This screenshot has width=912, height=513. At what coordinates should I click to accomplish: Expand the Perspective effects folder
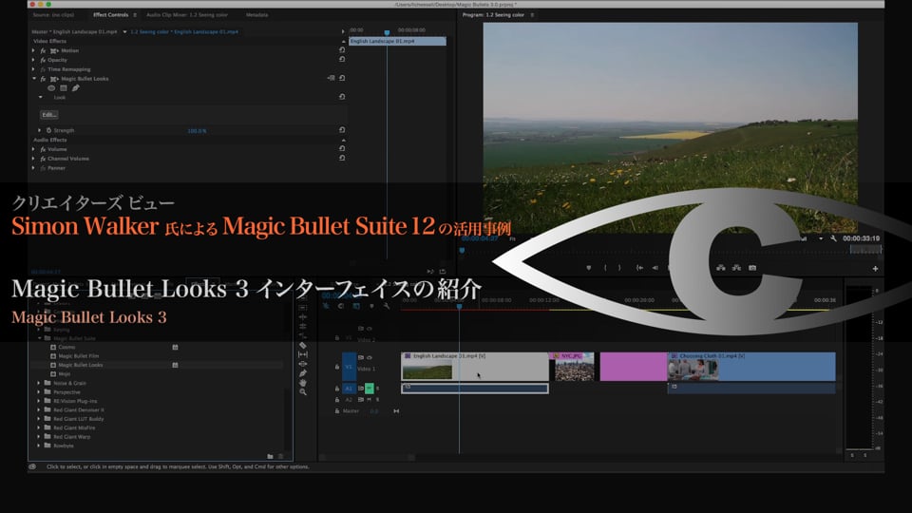point(39,392)
